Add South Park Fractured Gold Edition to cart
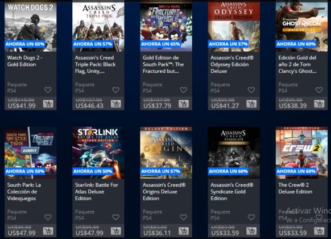331x239 pixels. [x=184, y=104]
